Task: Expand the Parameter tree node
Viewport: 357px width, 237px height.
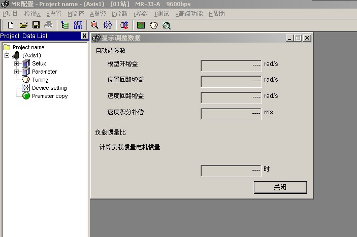Action: (16, 72)
